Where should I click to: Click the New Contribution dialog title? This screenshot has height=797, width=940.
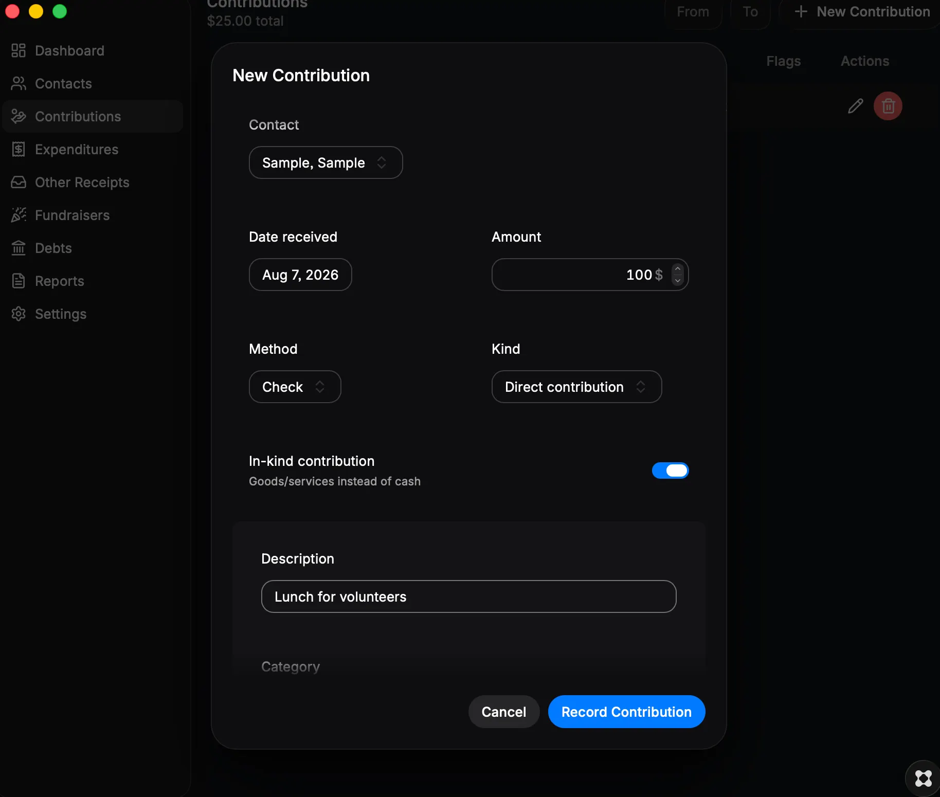point(301,76)
